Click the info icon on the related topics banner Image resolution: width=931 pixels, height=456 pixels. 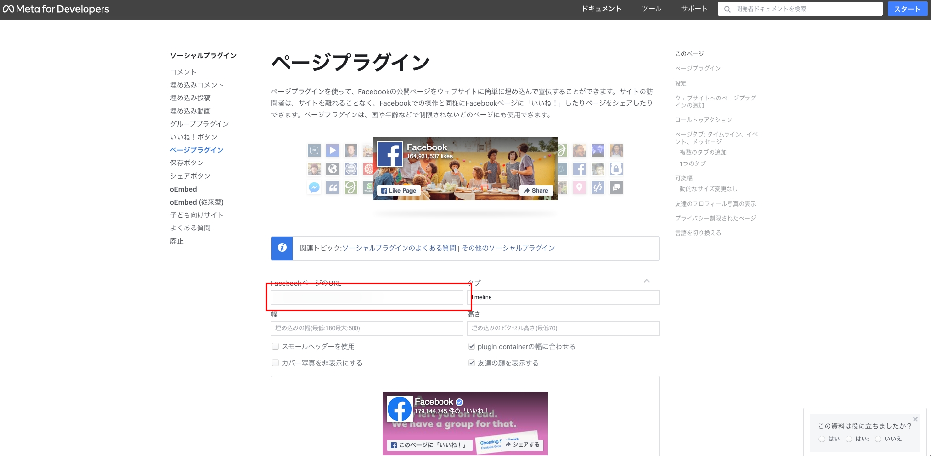tap(283, 248)
